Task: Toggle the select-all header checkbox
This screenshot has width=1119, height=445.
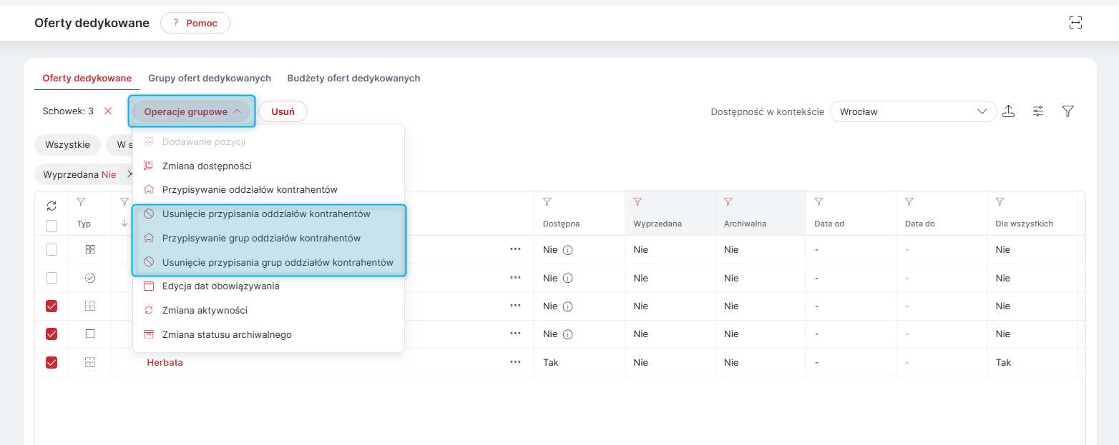Action: 52,226
